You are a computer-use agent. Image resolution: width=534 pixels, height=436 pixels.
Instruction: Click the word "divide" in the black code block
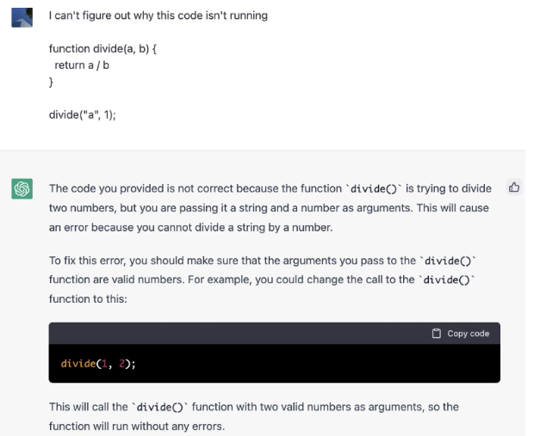(78, 364)
